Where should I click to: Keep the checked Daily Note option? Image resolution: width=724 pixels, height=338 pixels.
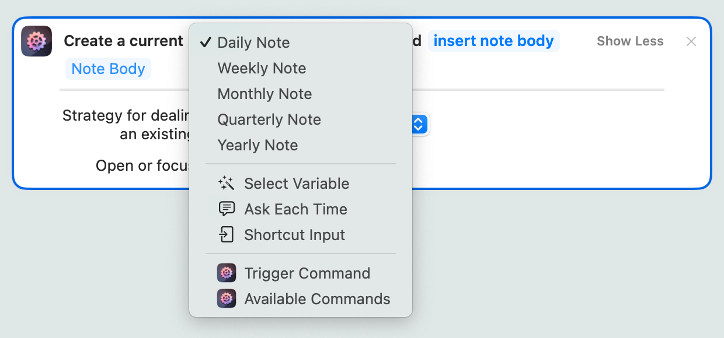[253, 43]
